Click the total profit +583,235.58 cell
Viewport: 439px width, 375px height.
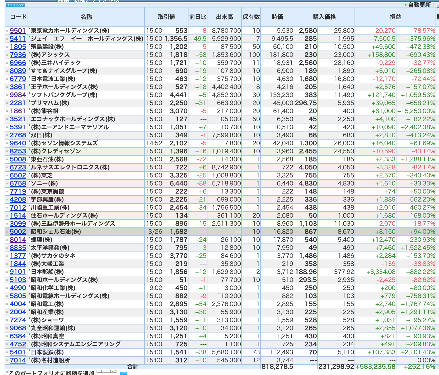point(376,367)
